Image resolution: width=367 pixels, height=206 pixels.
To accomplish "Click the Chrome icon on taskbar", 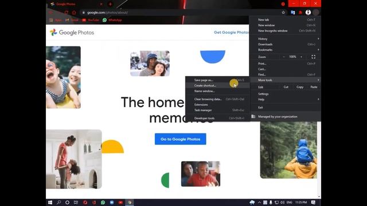I will click(x=130, y=203).
